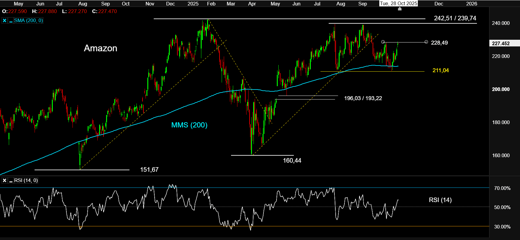Select the 242,51 / 239,74 resistance label

(455, 18)
